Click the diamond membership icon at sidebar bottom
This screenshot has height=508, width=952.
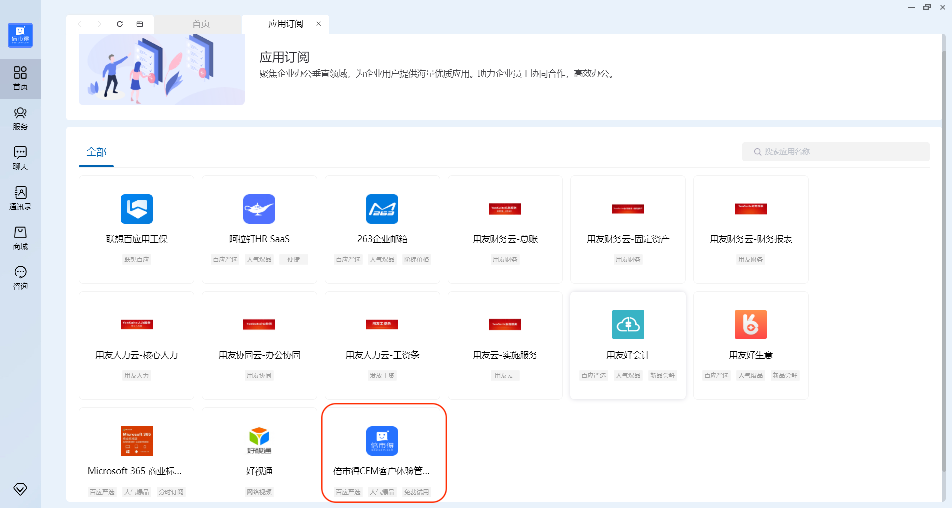click(20, 489)
